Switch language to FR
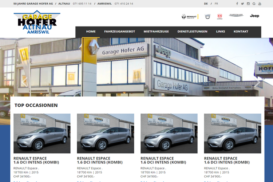The image size is (273, 182). [216, 4]
